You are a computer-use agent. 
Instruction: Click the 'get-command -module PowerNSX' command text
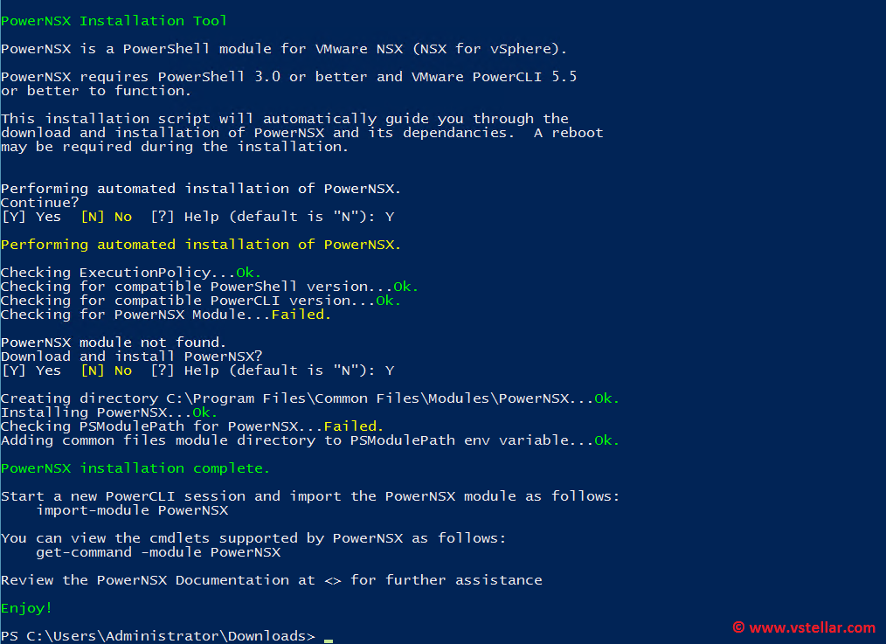[x=157, y=552]
